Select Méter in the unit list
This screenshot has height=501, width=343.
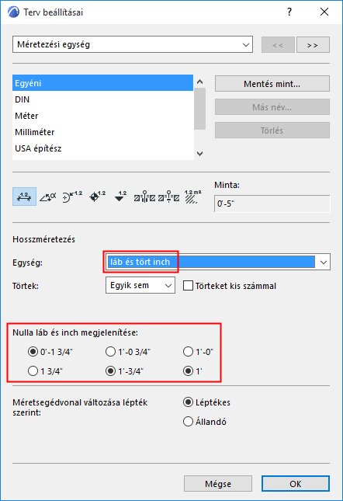pyautogui.click(x=102, y=116)
